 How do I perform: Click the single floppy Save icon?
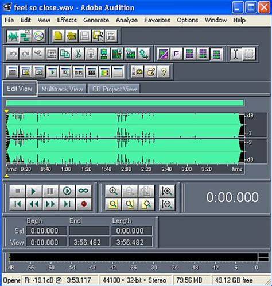pos(85,36)
